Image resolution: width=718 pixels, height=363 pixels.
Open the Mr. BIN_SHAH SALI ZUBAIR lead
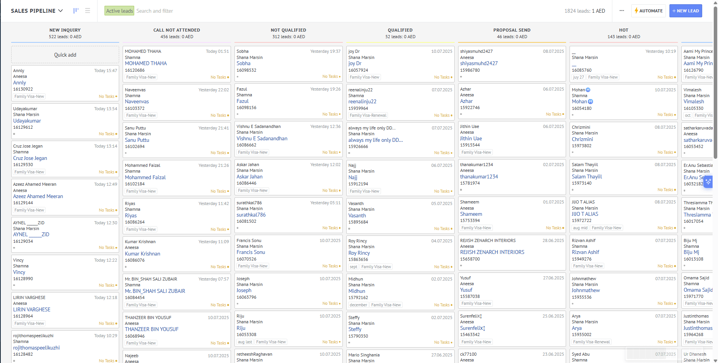155,291
